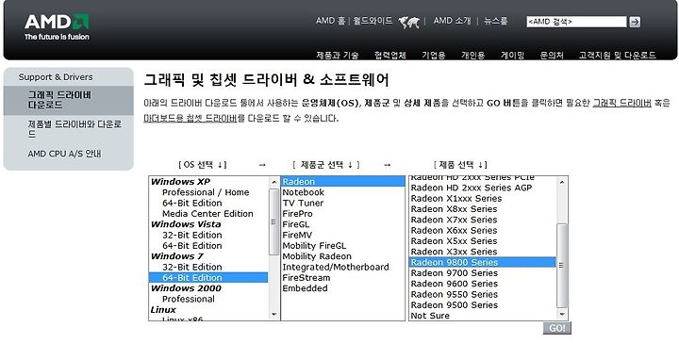
Task: Click the product list scrollbar thumb
Action: pyautogui.click(x=562, y=265)
